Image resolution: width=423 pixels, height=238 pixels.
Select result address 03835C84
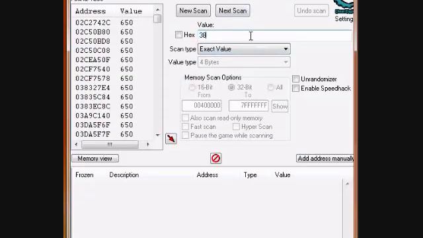click(93, 97)
